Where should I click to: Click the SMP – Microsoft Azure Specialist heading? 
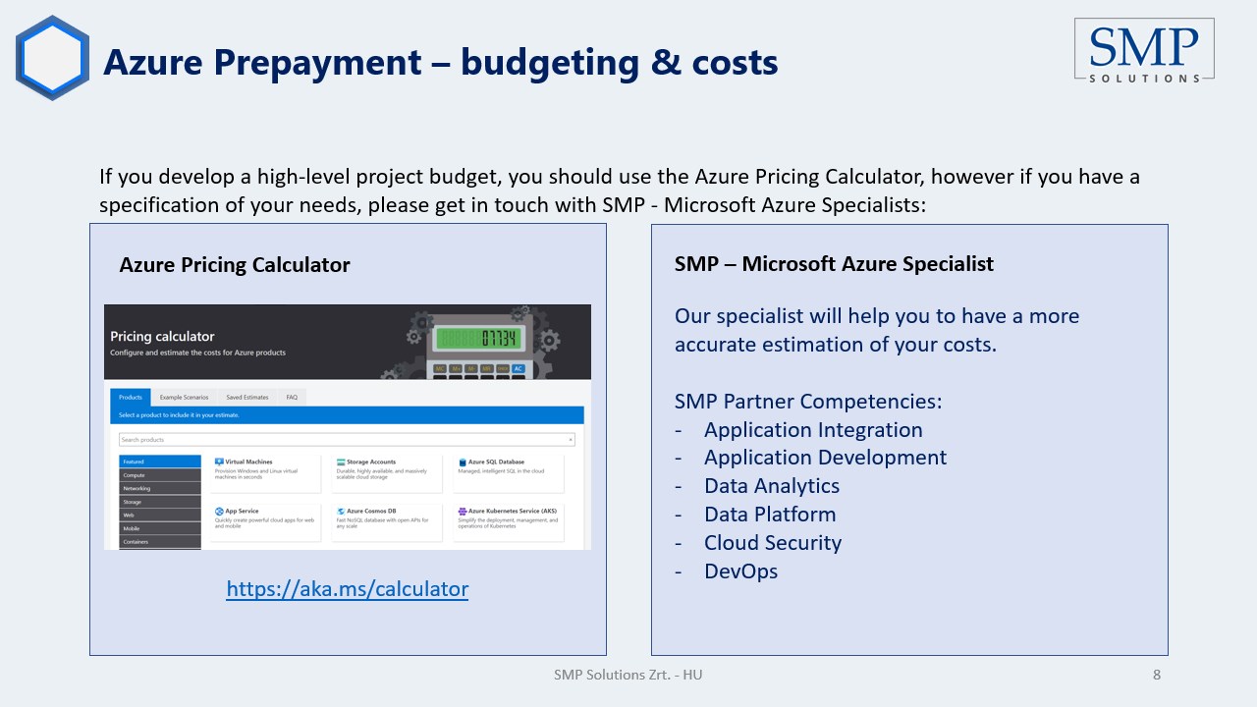point(834,263)
